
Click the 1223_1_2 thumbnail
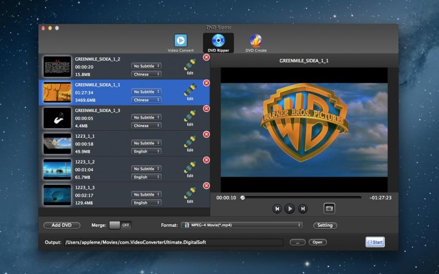(x=57, y=169)
